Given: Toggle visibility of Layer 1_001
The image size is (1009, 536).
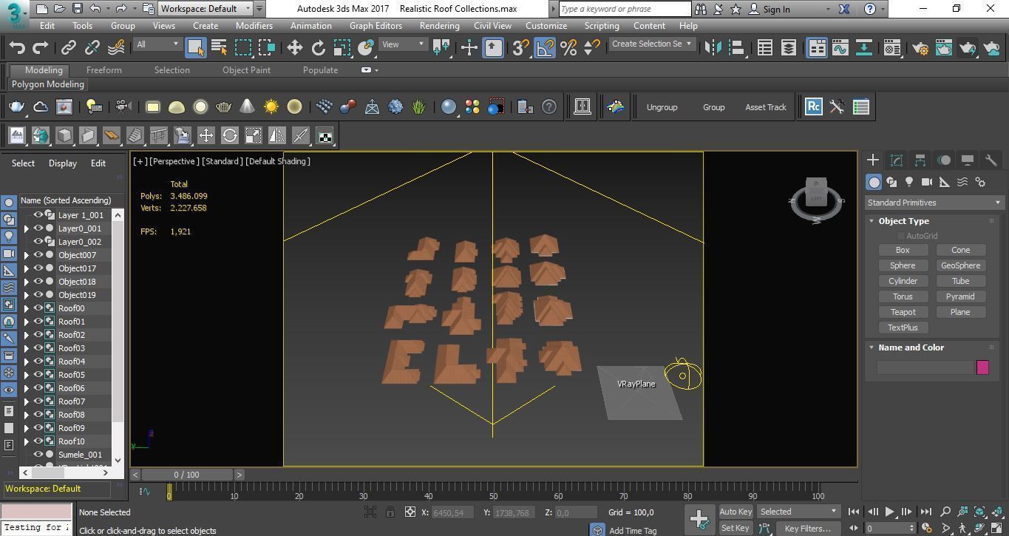Looking at the screenshot, I should [x=38, y=215].
